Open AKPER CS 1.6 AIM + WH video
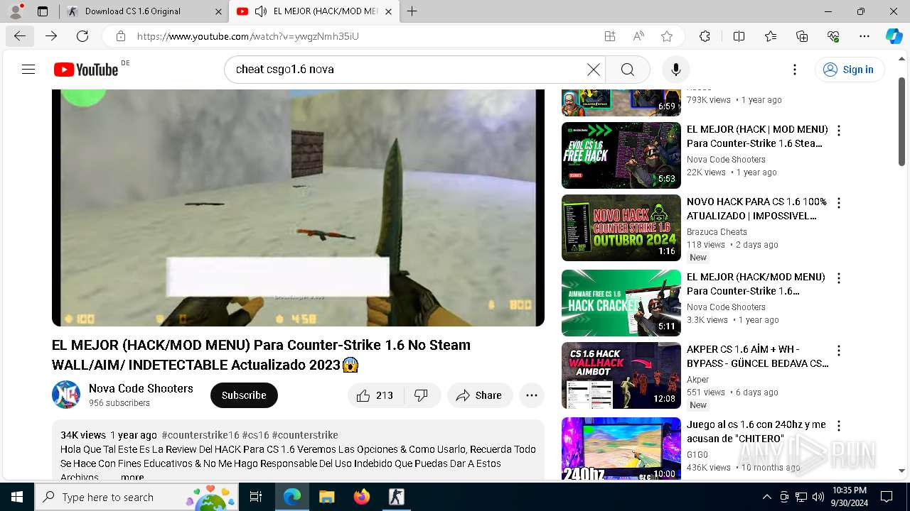This screenshot has width=910, height=511. pos(621,375)
